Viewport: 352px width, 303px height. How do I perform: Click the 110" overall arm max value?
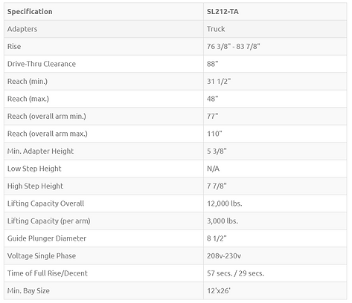point(214,134)
